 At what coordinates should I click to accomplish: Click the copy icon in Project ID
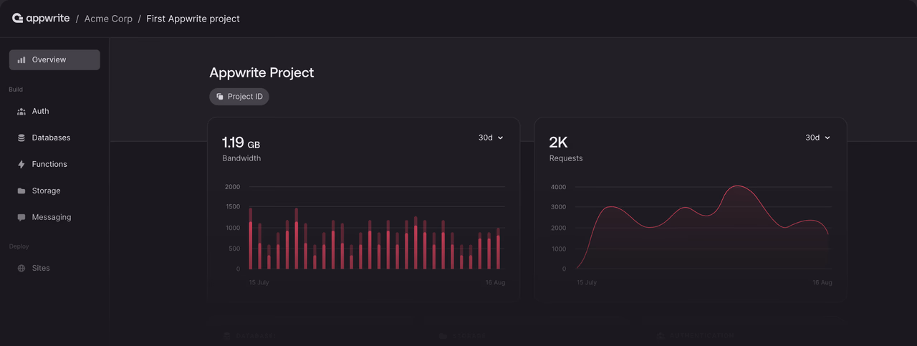[220, 97]
